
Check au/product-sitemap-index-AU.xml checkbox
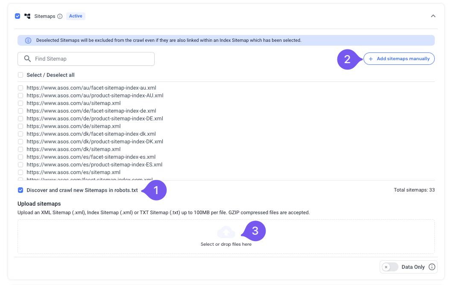20,96
